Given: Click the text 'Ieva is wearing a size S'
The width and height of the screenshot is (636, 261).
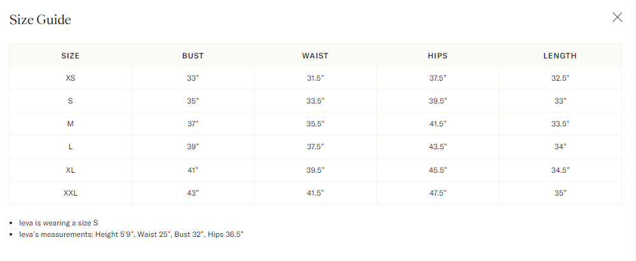Looking at the screenshot, I should pyautogui.click(x=59, y=223).
